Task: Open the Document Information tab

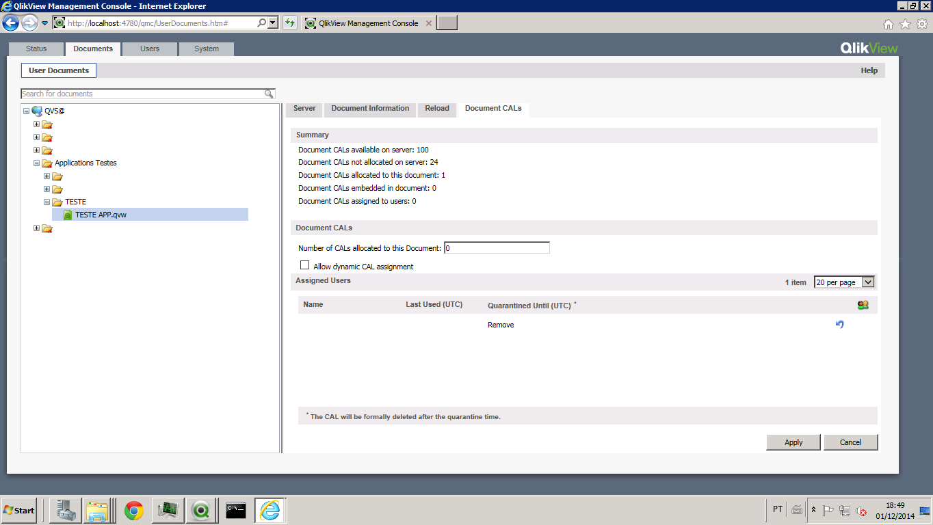Action: pyautogui.click(x=370, y=109)
